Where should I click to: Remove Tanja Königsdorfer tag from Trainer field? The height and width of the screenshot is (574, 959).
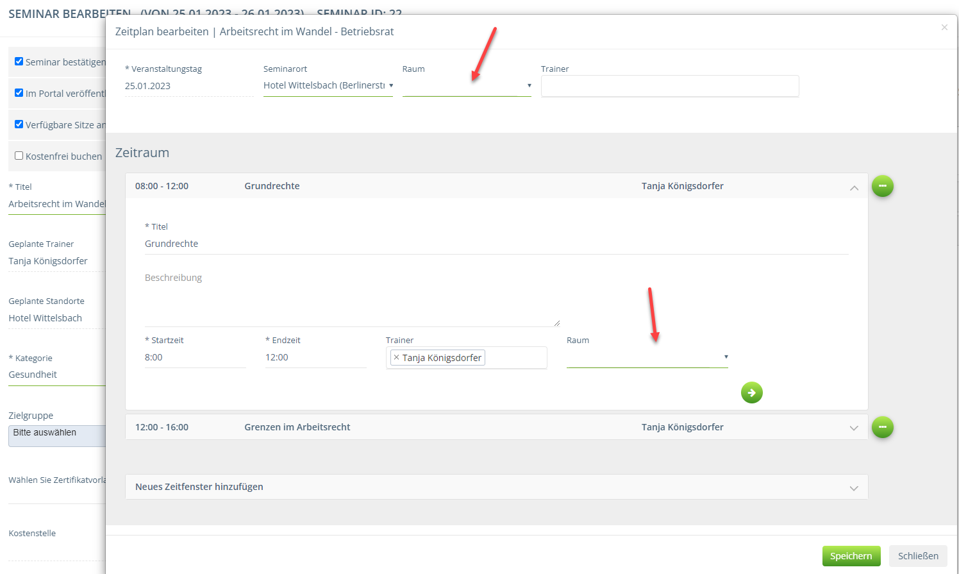[x=396, y=358]
